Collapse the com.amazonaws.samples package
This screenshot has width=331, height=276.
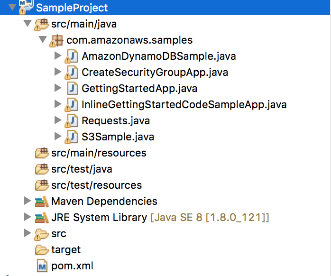(43, 40)
